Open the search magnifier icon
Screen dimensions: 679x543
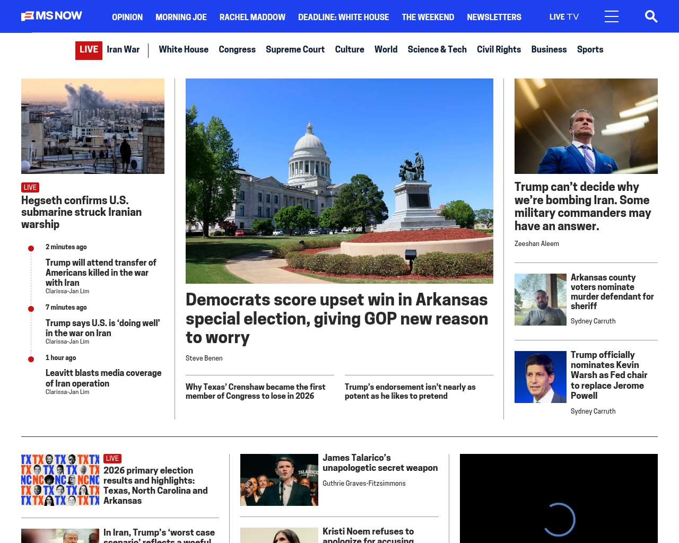tap(651, 16)
